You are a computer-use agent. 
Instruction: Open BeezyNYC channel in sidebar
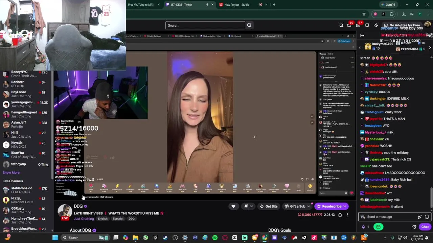coord(25,74)
